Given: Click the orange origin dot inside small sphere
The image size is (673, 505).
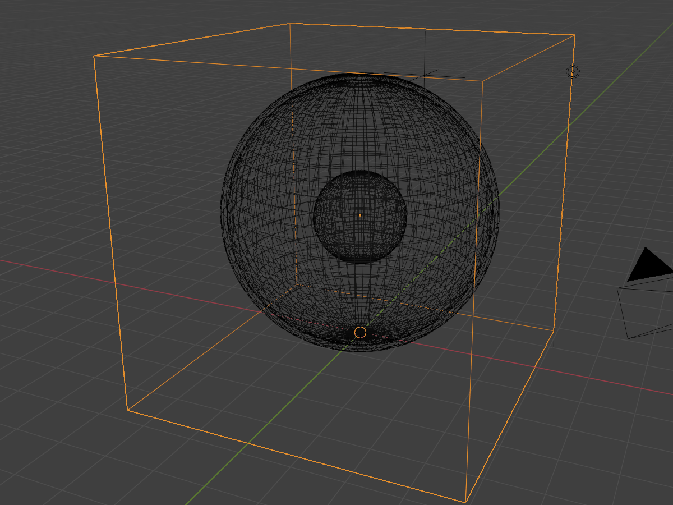Looking at the screenshot, I should (x=360, y=215).
